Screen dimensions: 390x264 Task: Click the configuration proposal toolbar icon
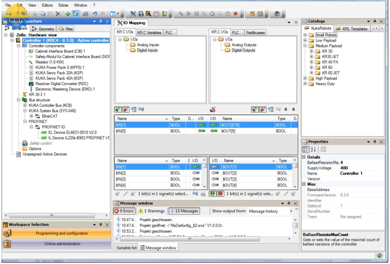[x=85, y=14]
